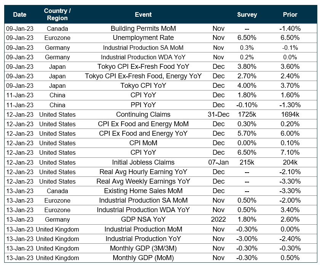Click the Building Permits MoM event cell
This screenshot has width=320, height=265.
(x=143, y=29)
